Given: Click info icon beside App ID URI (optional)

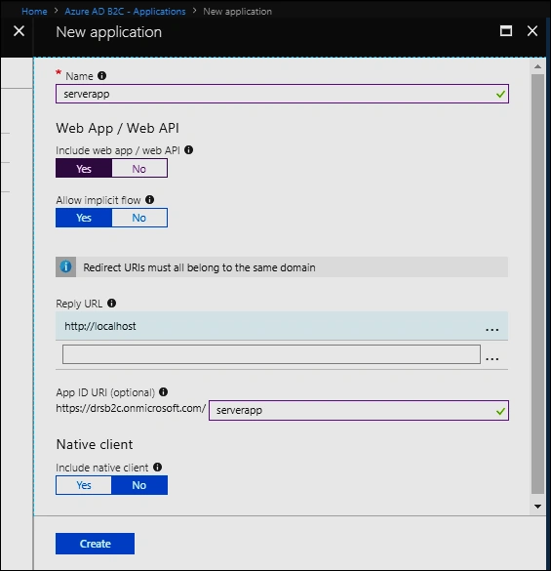Looking at the screenshot, I should (x=164, y=391).
